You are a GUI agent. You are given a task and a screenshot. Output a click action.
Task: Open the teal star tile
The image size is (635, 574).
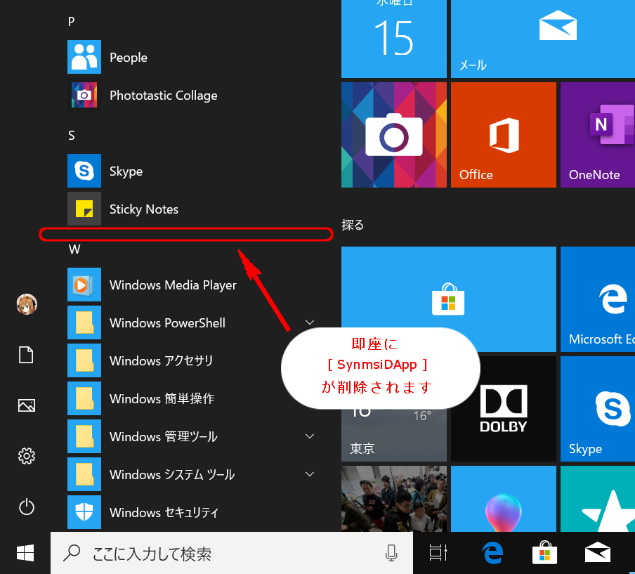coord(598,499)
